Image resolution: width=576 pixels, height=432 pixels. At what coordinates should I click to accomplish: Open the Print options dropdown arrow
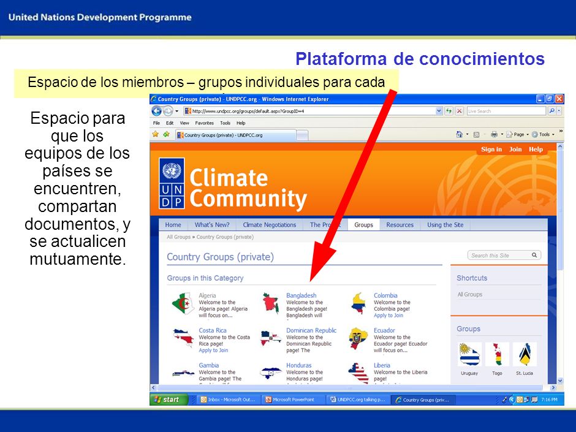pos(502,134)
